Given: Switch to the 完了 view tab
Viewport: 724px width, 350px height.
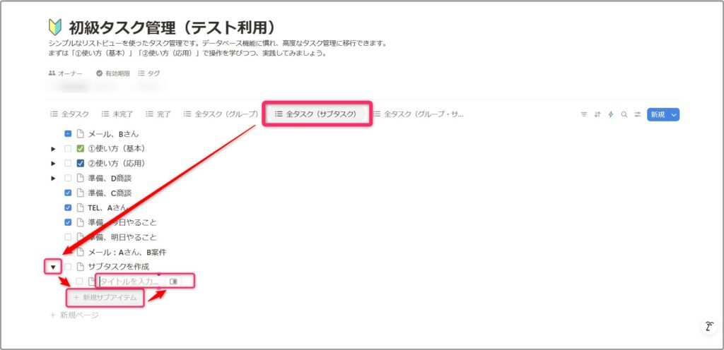Looking at the screenshot, I should tap(158, 114).
